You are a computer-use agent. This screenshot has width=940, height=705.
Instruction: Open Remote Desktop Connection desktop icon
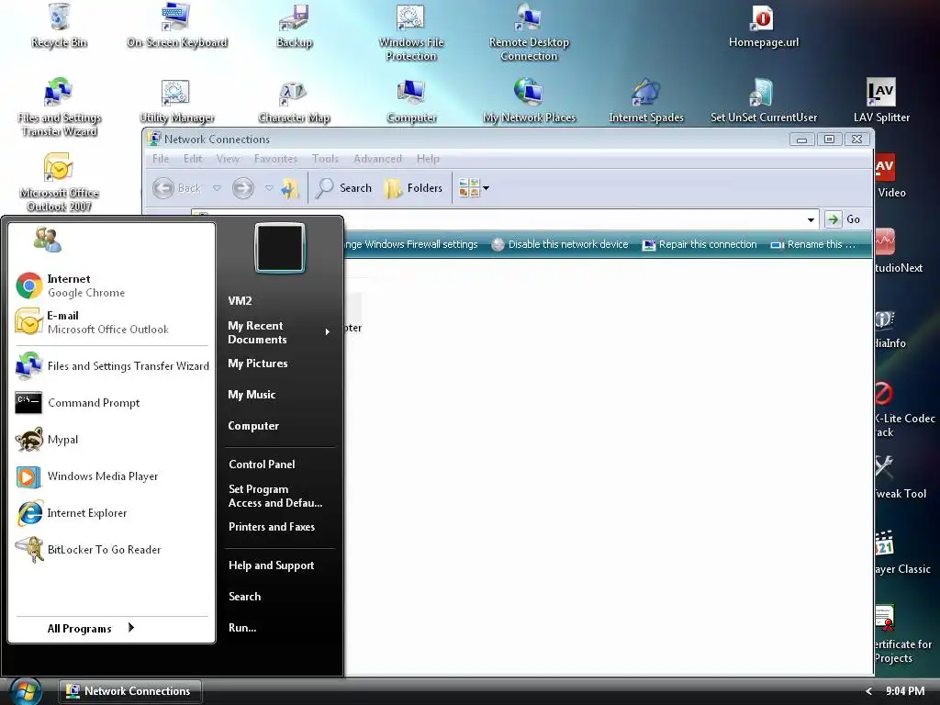(x=529, y=33)
